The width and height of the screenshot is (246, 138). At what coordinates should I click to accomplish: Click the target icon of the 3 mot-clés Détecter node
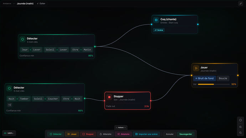[22, 39]
